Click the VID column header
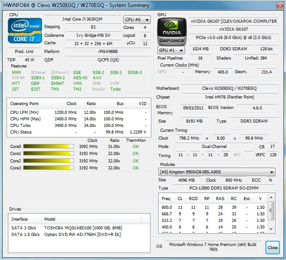Image resolution: width=286 pixels, height=260 pixels. (x=137, y=104)
